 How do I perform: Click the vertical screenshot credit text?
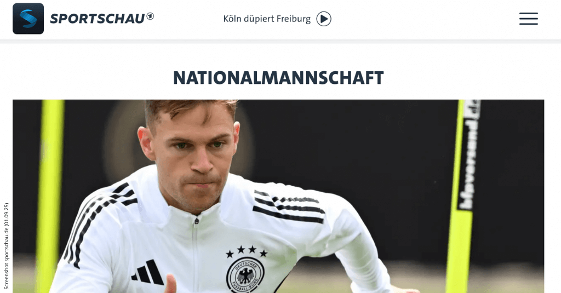[x=6, y=246]
